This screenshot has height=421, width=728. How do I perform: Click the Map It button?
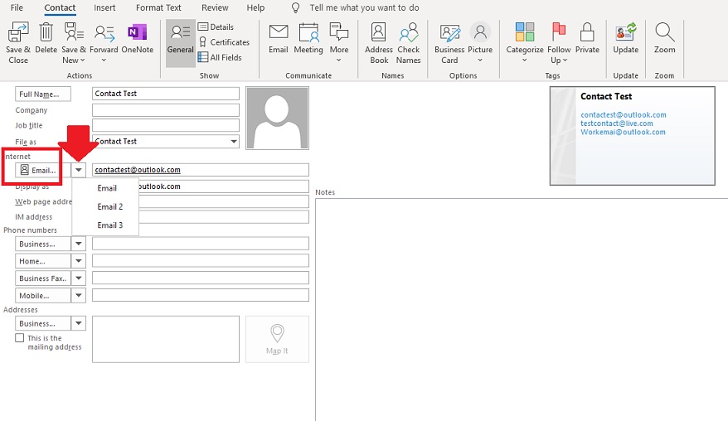(x=277, y=339)
